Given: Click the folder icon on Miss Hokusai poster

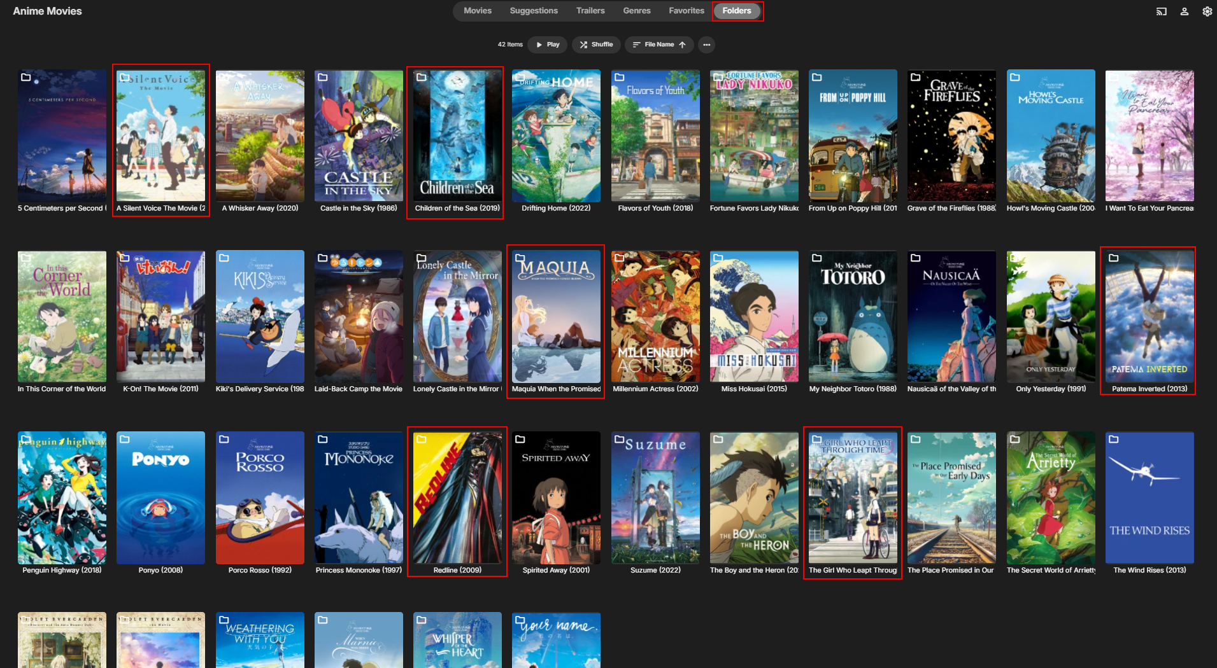Looking at the screenshot, I should 718,258.
